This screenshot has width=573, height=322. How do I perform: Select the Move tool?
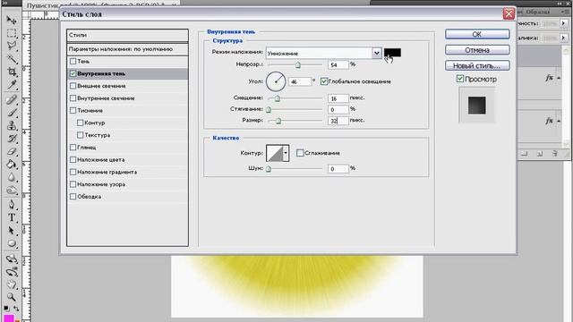[x=12, y=20]
